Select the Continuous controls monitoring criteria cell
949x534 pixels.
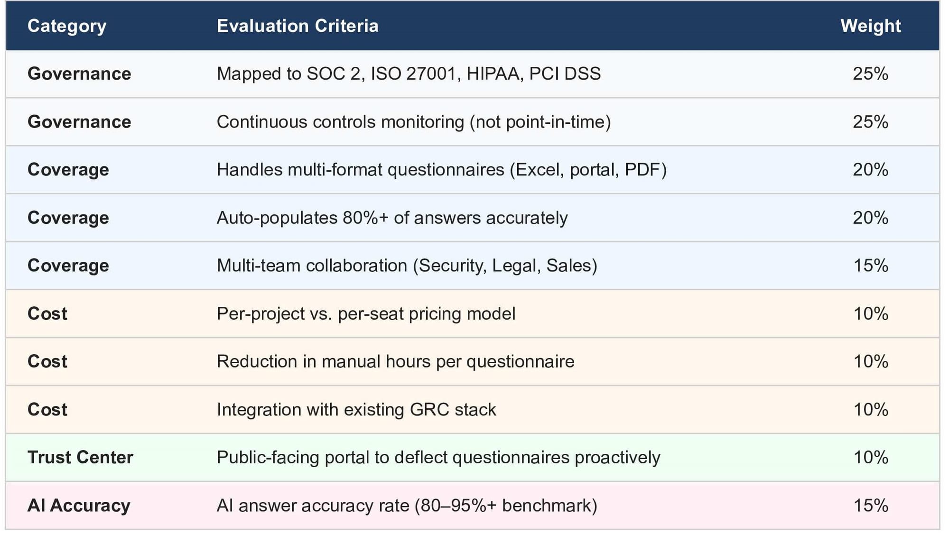pos(414,122)
